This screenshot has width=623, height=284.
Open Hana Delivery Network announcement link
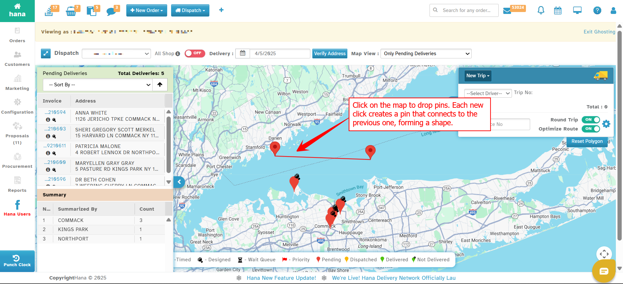click(393, 278)
